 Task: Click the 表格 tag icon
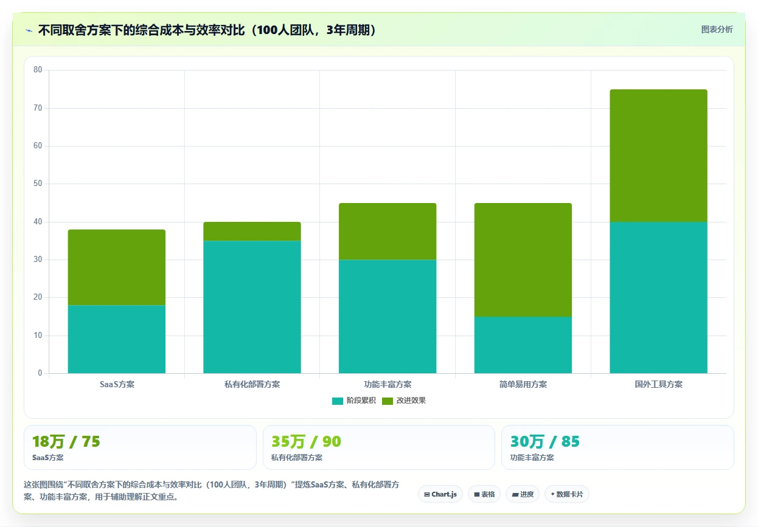pyautogui.click(x=477, y=494)
